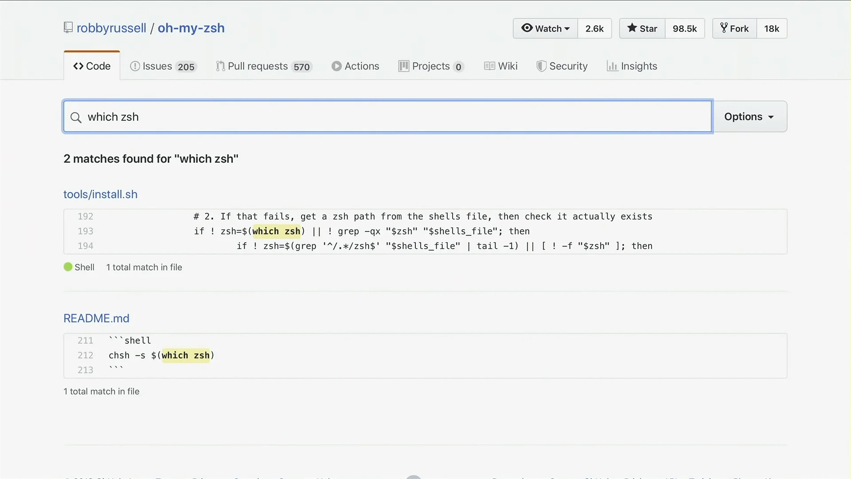Open the Watch dropdown
851x479 pixels.
click(x=546, y=28)
